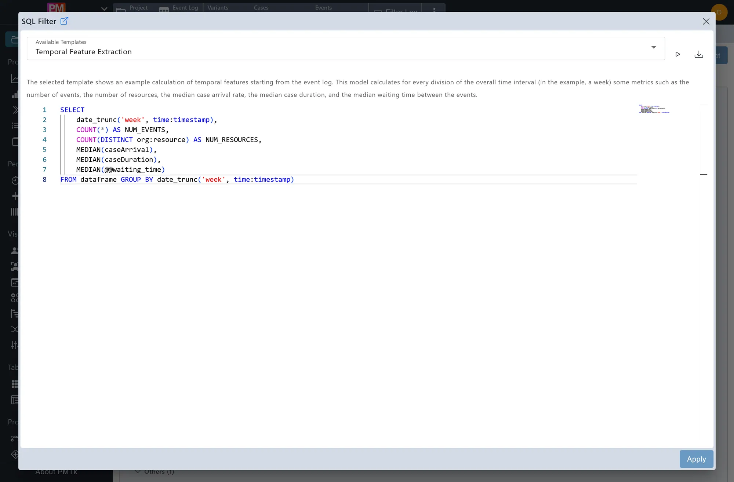
Task: Click the PM logo in top bar
Action: point(56,7)
